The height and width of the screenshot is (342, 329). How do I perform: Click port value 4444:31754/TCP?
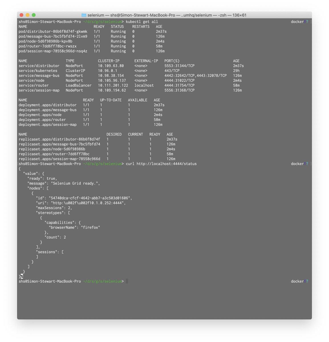click(x=180, y=85)
